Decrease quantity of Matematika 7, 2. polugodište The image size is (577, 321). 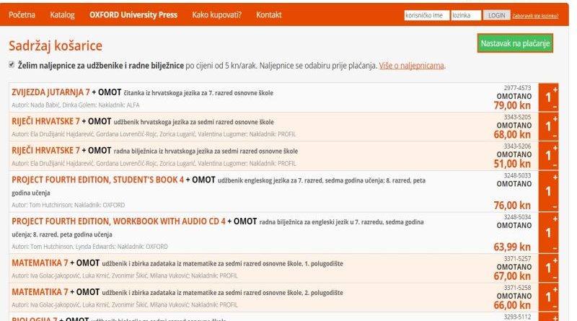click(x=555, y=307)
